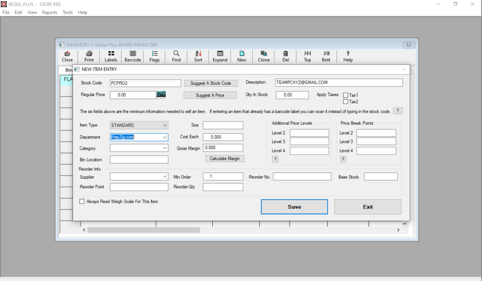Expand the Item Type dropdown

click(x=165, y=125)
